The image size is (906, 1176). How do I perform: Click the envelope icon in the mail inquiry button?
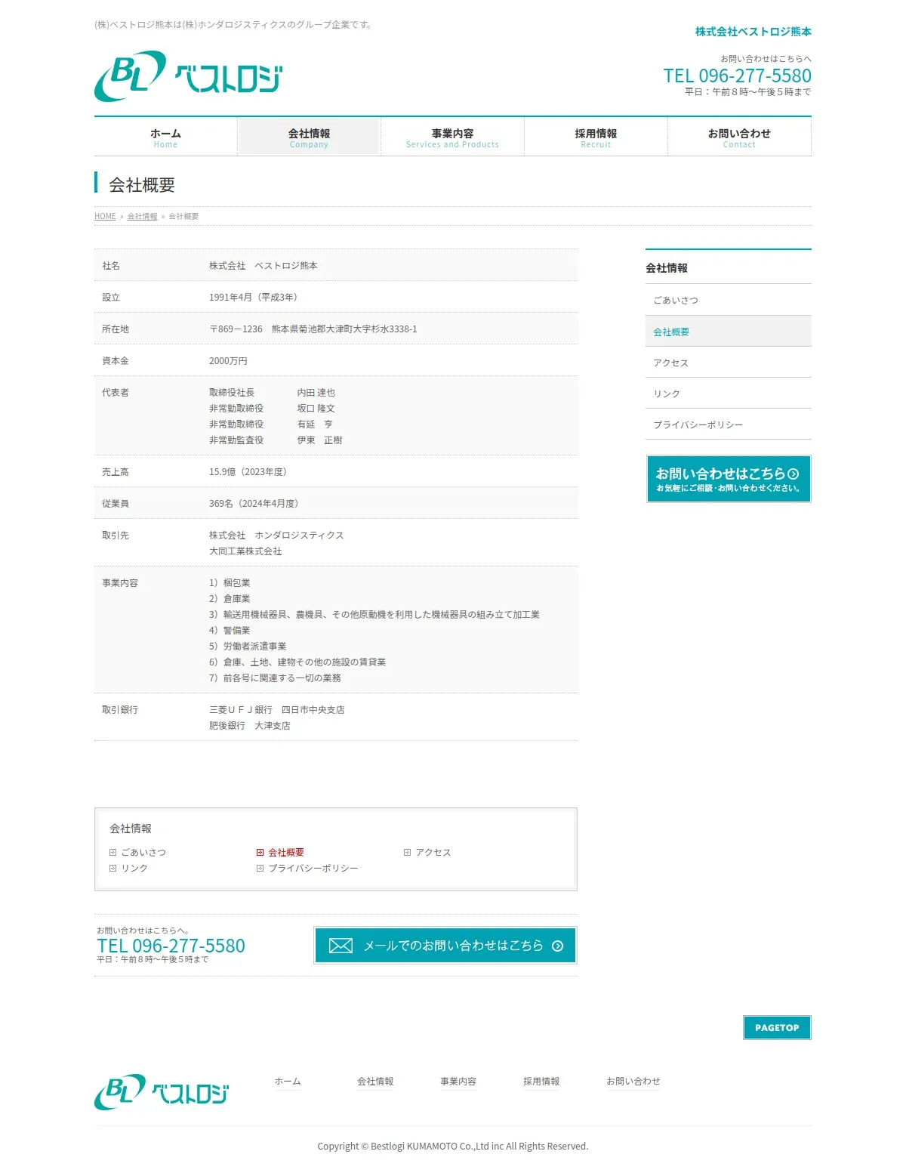341,946
